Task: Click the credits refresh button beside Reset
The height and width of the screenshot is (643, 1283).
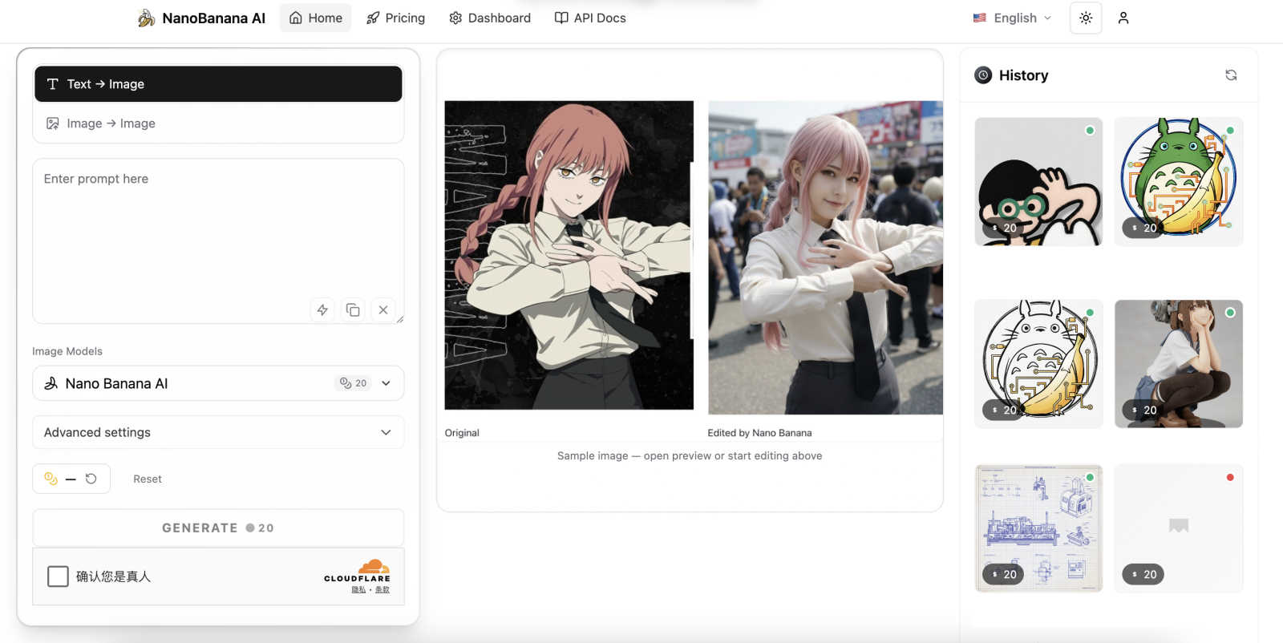Action: [91, 479]
